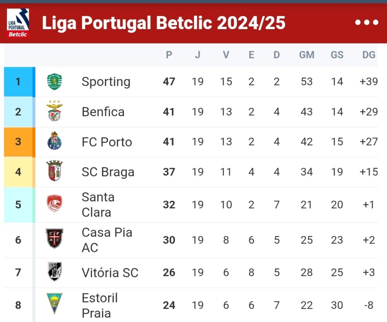Click the DG goal difference header
The width and height of the screenshot is (387, 322).
pyautogui.click(x=369, y=55)
